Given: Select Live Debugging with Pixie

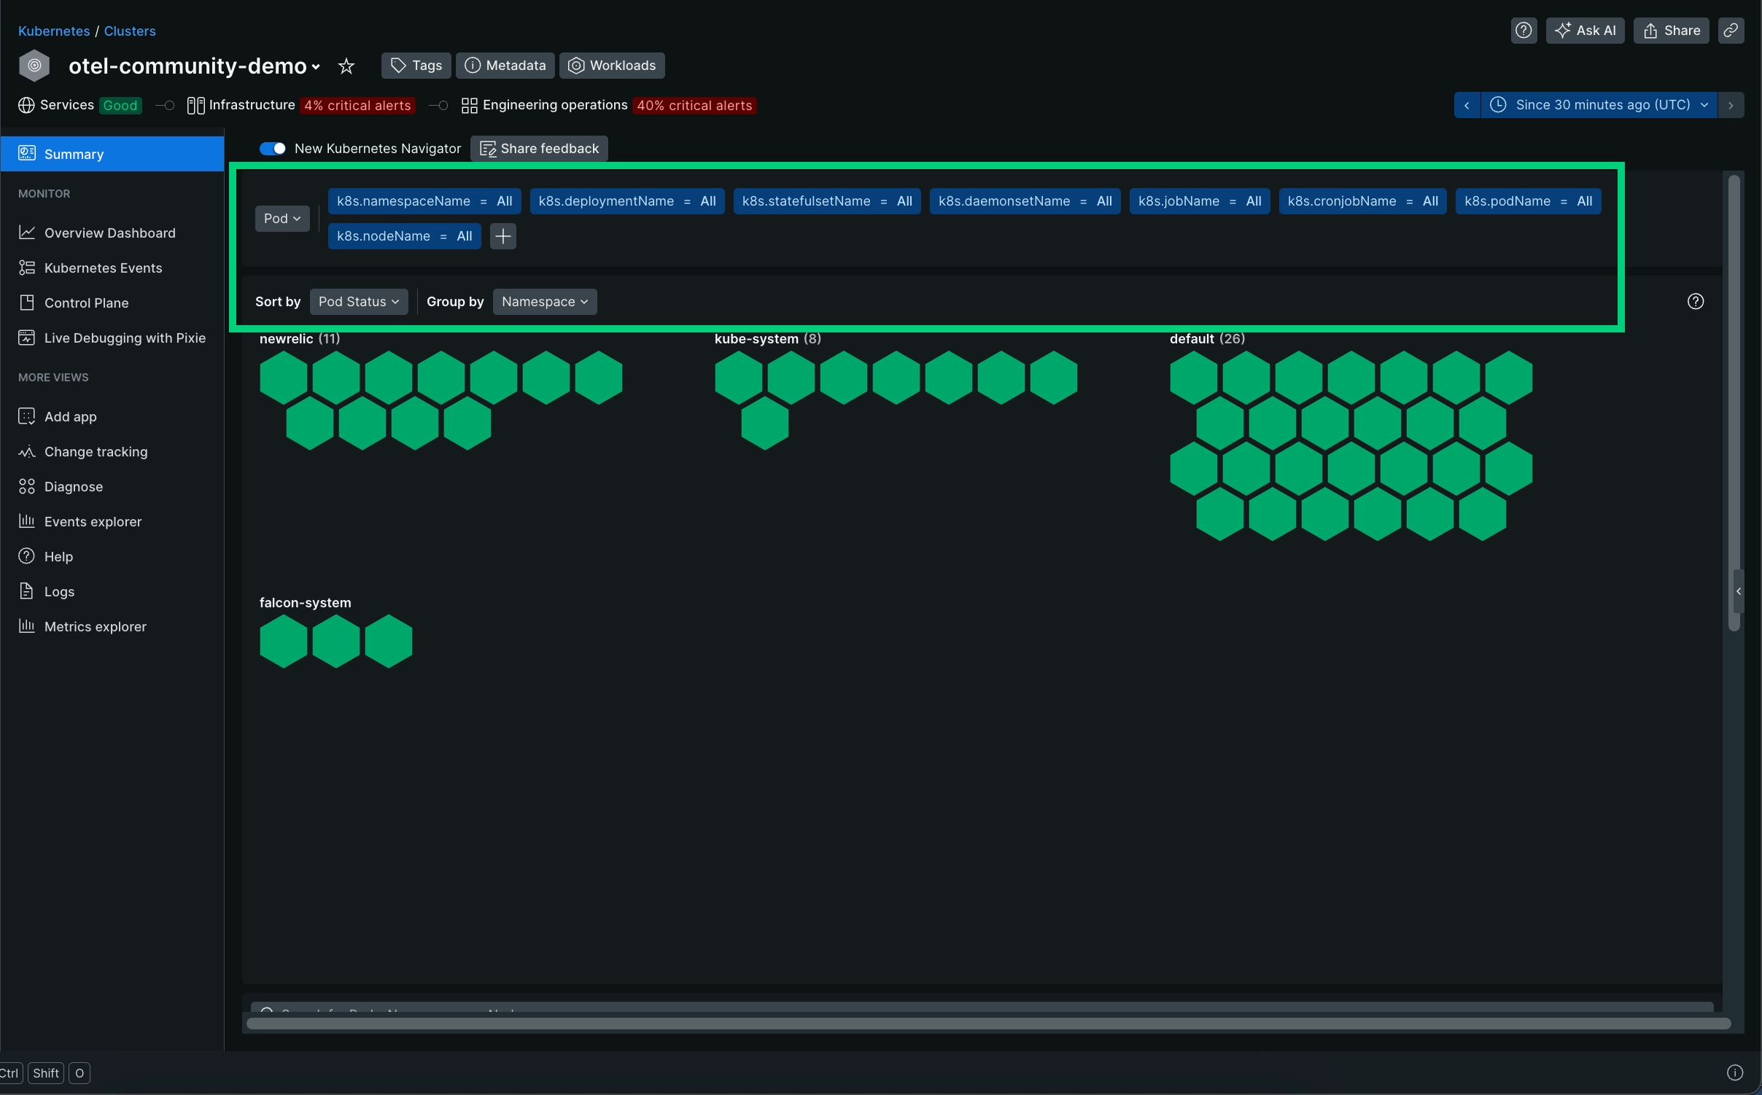Looking at the screenshot, I should click(125, 338).
